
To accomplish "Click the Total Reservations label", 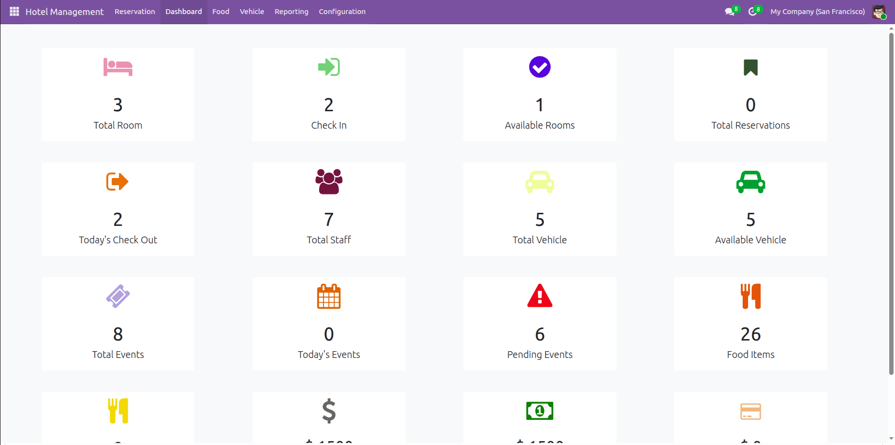I will pyautogui.click(x=750, y=125).
